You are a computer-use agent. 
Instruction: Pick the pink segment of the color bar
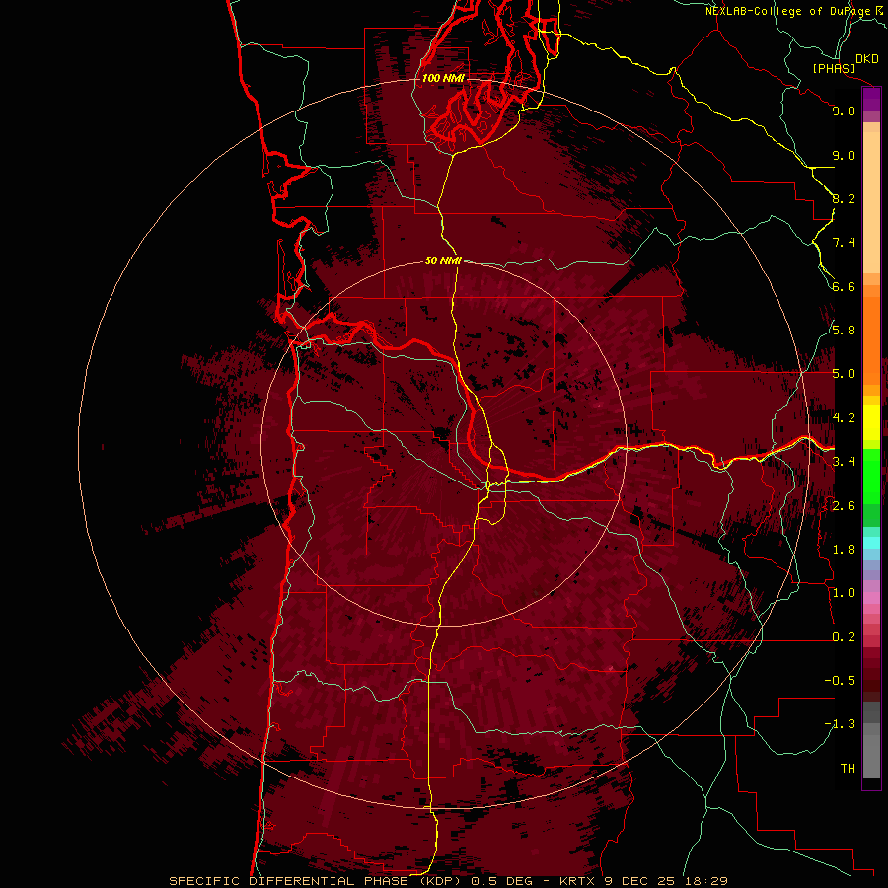871,598
